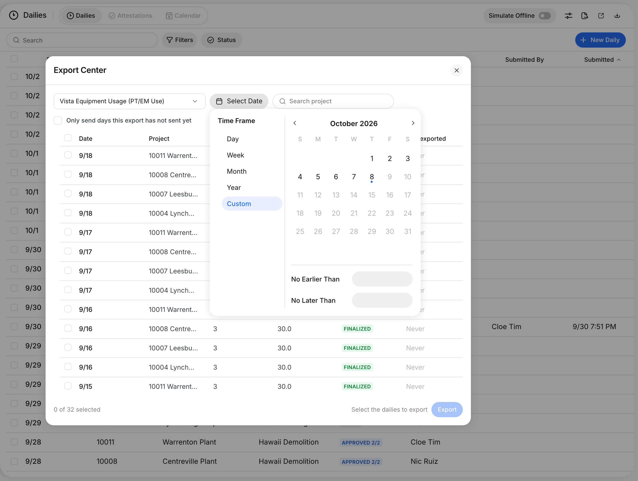The height and width of the screenshot is (481, 638).
Task: Pick October 7 in the calendar
Action: pyautogui.click(x=354, y=177)
